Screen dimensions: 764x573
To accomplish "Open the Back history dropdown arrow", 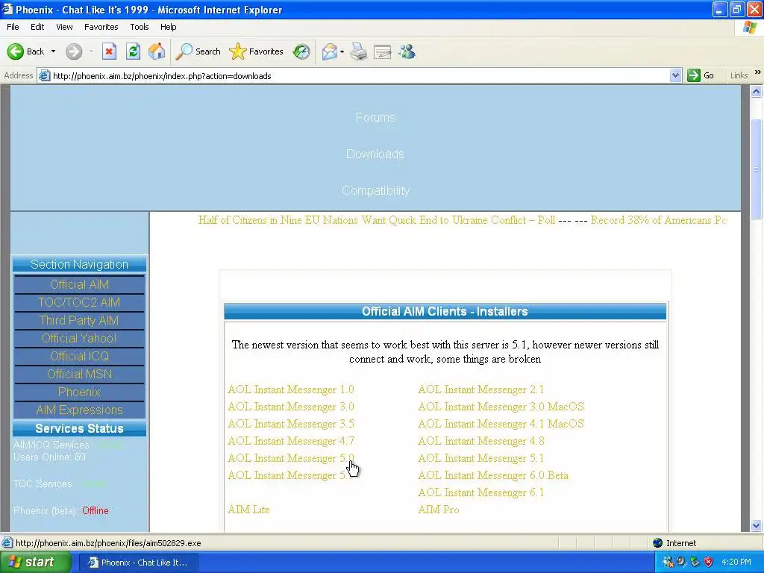I will click(x=53, y=51).
